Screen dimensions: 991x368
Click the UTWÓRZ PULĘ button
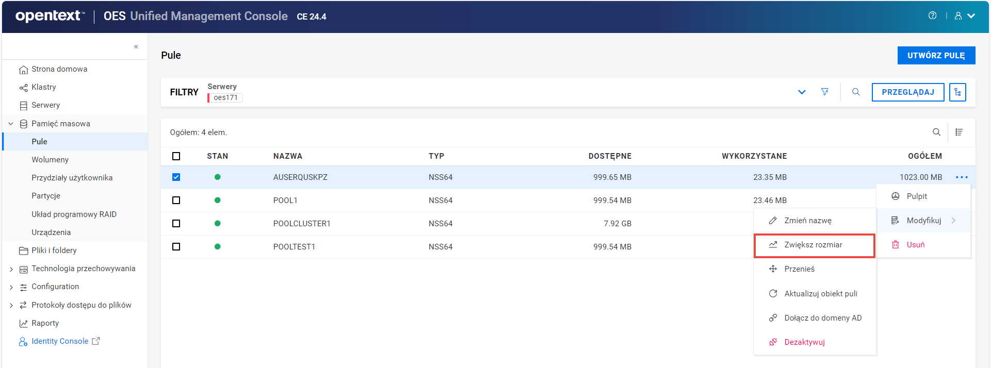[936, 56]
